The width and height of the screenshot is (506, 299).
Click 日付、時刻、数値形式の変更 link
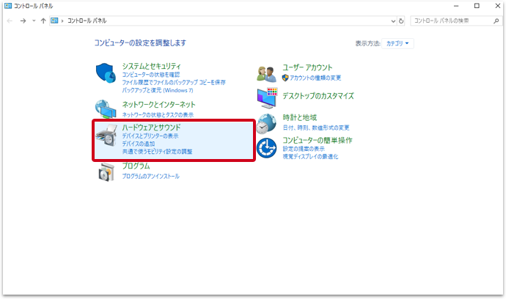(316, 128)
